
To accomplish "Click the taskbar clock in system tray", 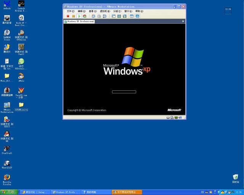I will click(x=239, y=192).
